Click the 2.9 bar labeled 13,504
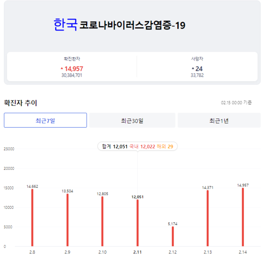Screen dimensions: 265x256 pos(68,220)
